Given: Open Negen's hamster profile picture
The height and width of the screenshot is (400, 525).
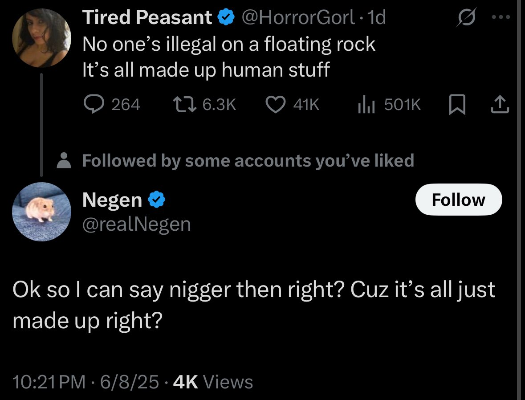Looking at the screenshot, I should pyautogui.click(x=41, y=211).
